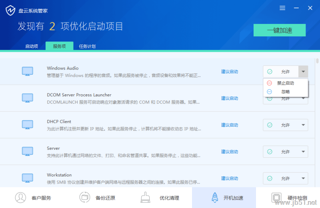Image resolution: width=320 pixels, height=208 pixels.
Task: Click DCOM Server Process Launcher service name
Action: pos(79,95)
